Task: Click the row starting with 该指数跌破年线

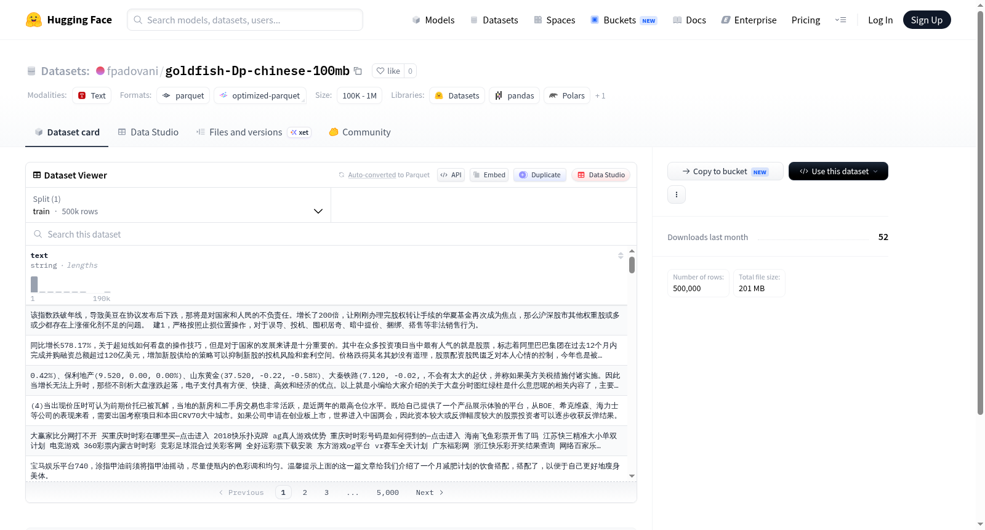Action: click(x=326, y=320)
